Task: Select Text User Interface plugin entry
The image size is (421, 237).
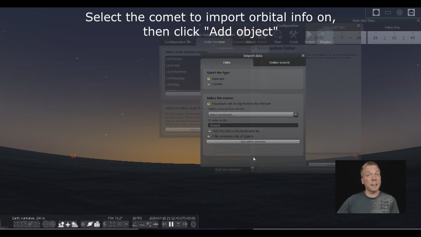Action: (x=228, y=170)
